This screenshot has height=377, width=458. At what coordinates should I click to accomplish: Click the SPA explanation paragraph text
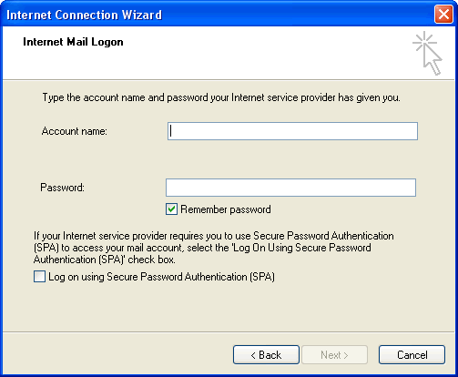pos(214,248)
